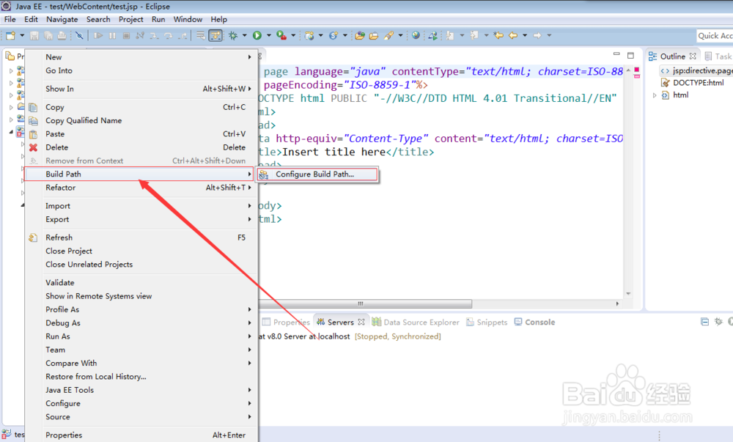Select DOCTYPE:html in the Outline
The width and height of the screenshot is (733, 442).
[x=693, y=83]
